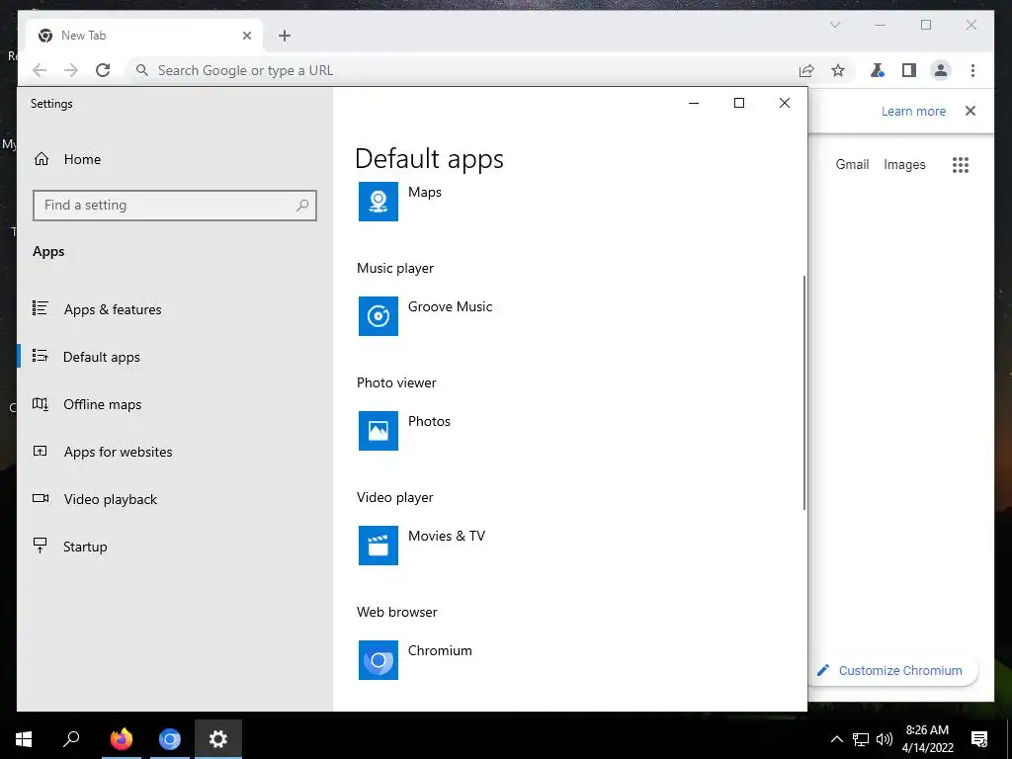Open Apps for websites page
Viewport: 1012px width, 759px height.
pos(119,452)
